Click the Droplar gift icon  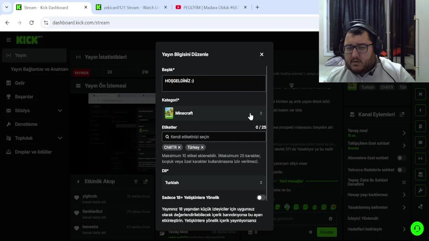coord(9,152)
